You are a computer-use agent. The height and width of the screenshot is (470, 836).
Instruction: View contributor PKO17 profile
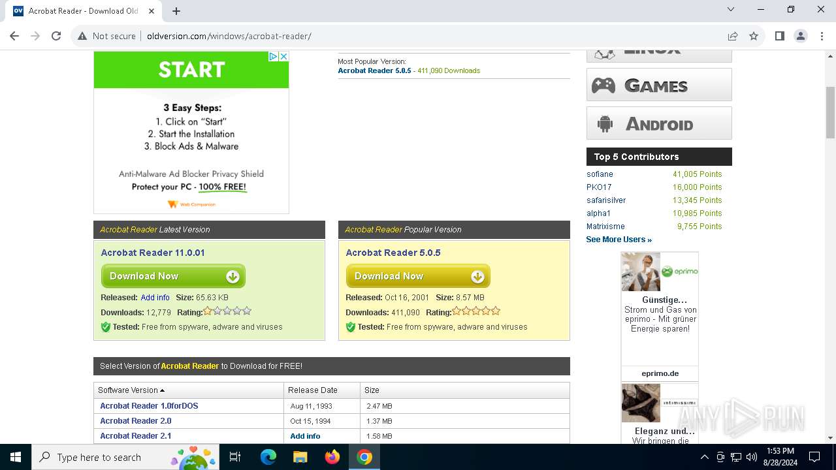pyautogui.click(x=599, y=187)
